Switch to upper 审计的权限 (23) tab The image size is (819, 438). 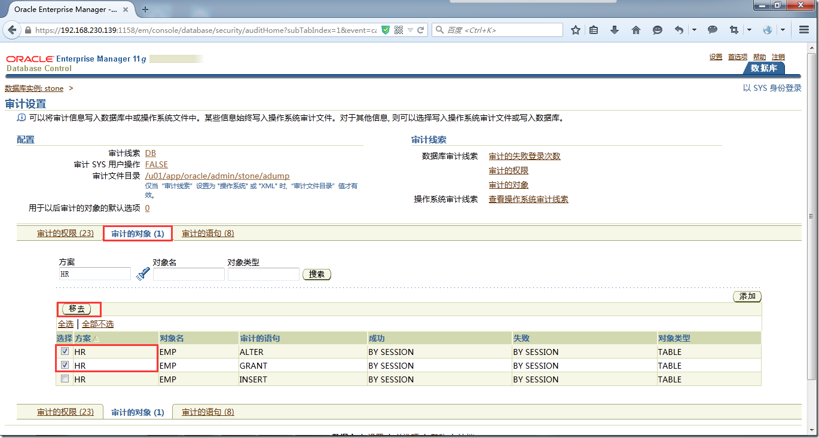pos(65,234)
